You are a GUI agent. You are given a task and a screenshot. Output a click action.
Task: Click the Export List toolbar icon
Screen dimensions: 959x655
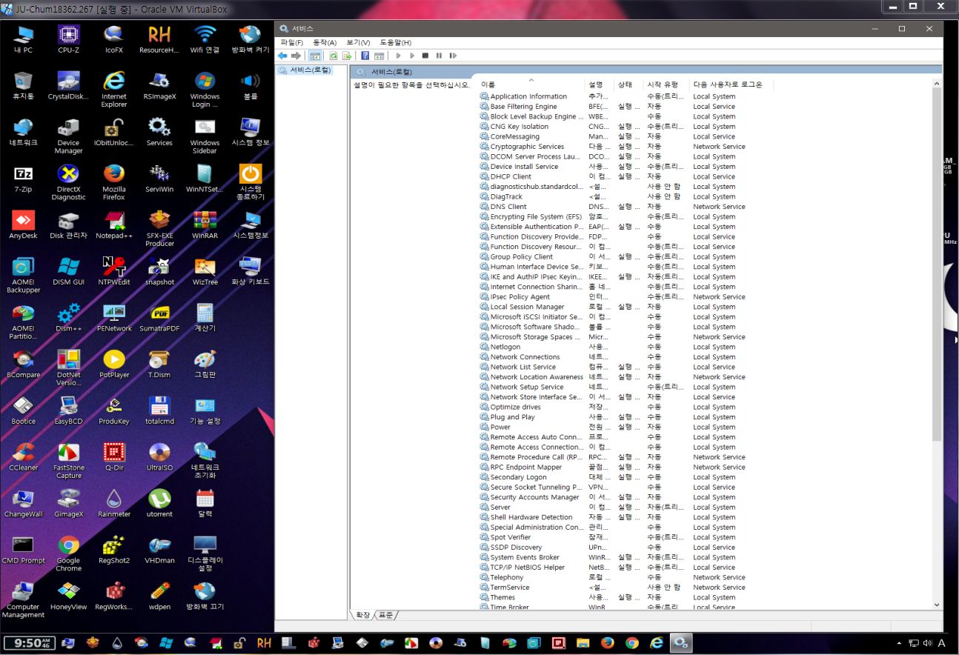(x=346, y=56)
